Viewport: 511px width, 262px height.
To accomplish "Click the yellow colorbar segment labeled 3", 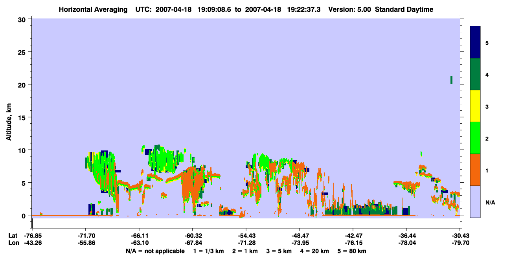I will 475,106.
